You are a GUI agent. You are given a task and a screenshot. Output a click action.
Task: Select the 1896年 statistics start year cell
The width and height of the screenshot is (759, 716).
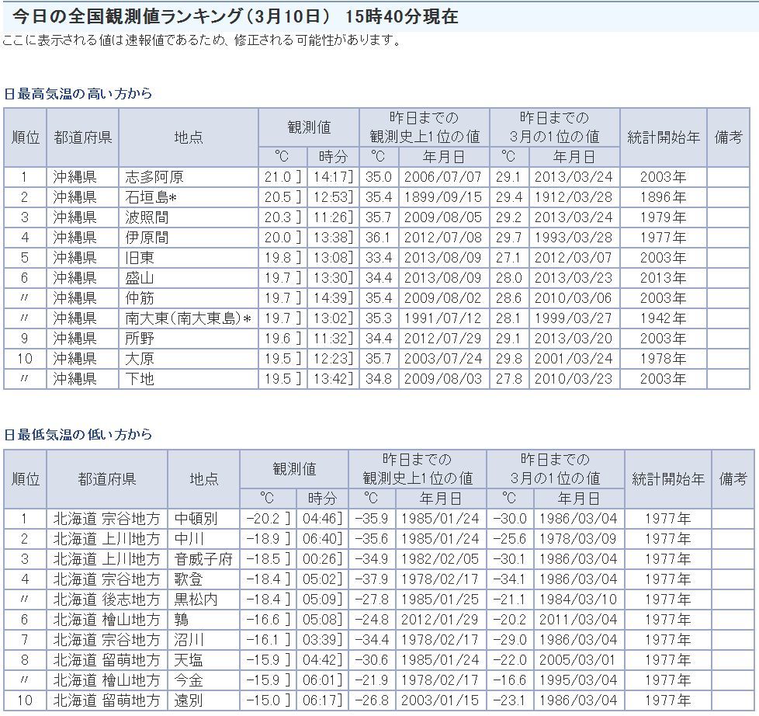click(662, 197)
